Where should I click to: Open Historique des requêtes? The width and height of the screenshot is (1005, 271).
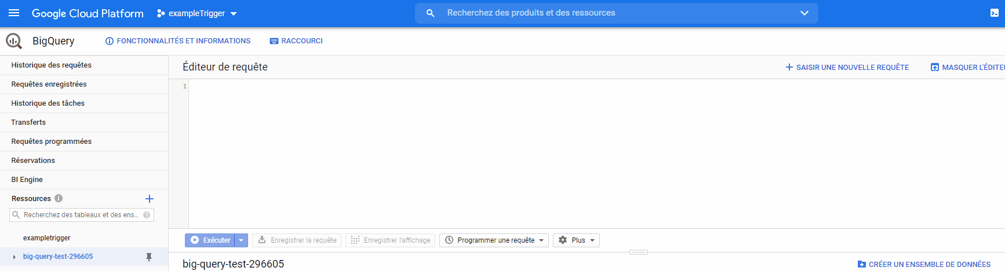pyautogui.click(x=84, y=65)
